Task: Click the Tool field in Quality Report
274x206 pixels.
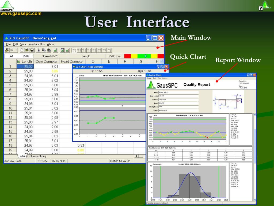Action: (x=178, y=103)
